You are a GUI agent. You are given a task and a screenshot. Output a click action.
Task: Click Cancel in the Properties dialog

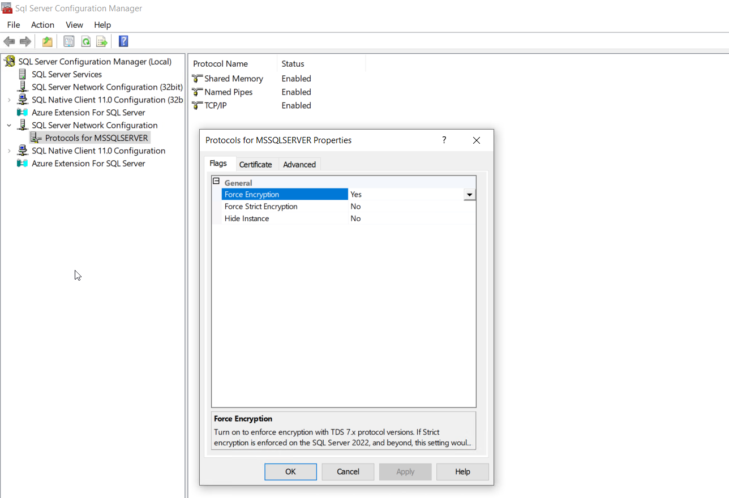point(348,472)
